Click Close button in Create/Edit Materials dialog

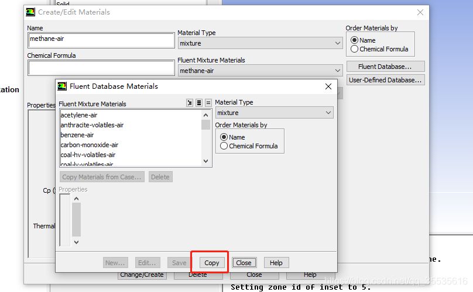pos(254,275)
